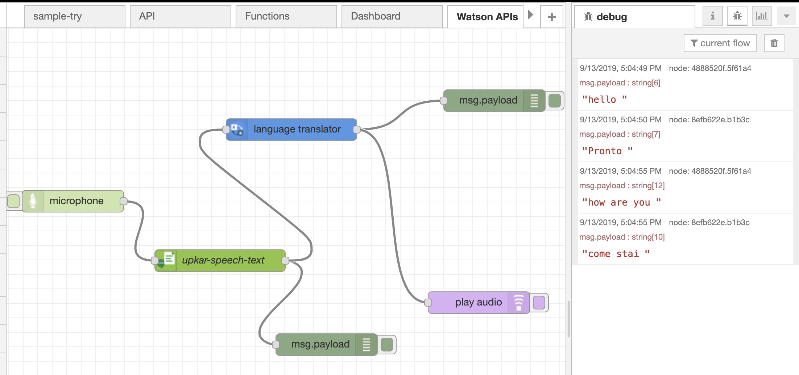Screen dimensions: 799x375
Task: Open the debug messages bug tab icon
Action: 737,16
